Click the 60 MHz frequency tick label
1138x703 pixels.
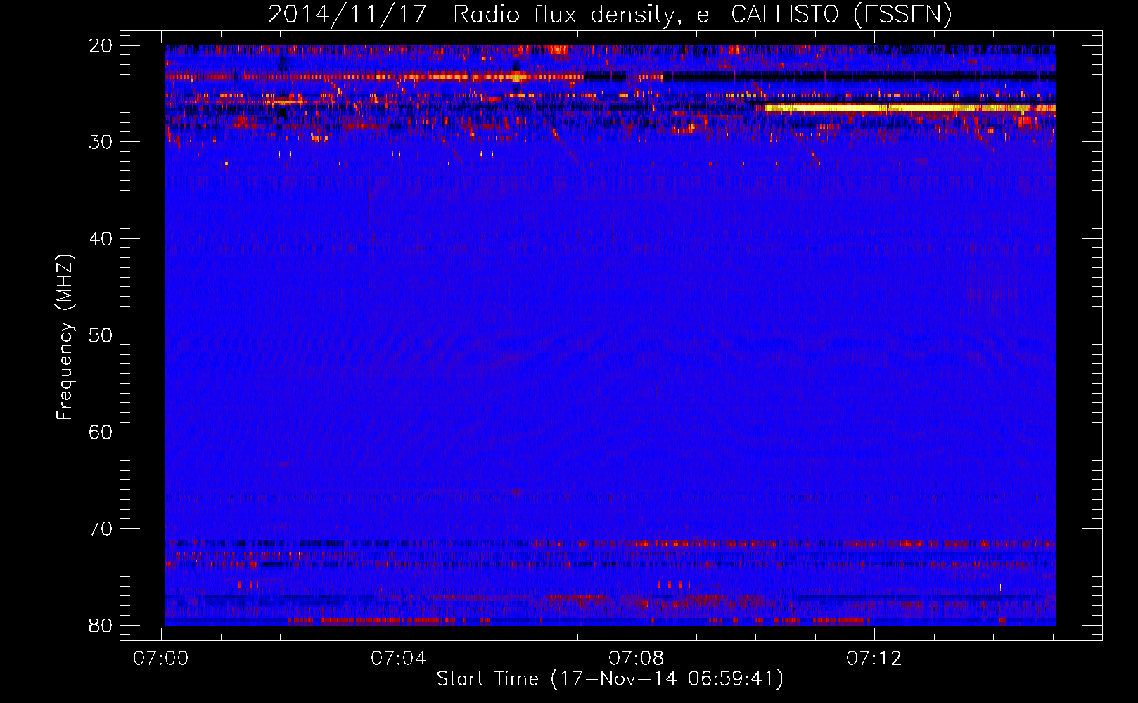101,432
